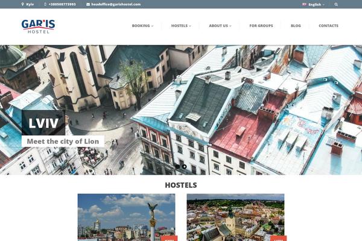Expand the Booking menu

pos(142,26)
